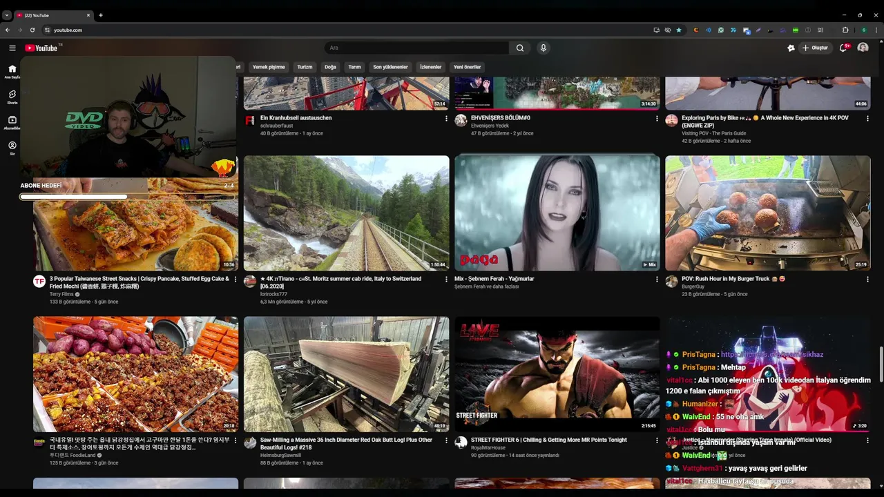
Task: View site information icon beside youtube.com
Action: coord(48,30)
